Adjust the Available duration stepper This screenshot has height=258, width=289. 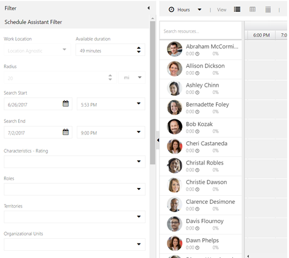coord(138,49)
